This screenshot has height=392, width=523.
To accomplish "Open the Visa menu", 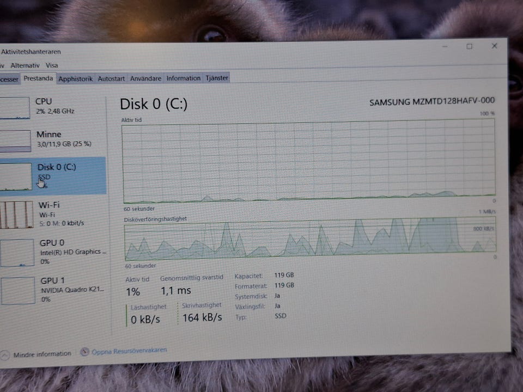I will coord(52,65).
